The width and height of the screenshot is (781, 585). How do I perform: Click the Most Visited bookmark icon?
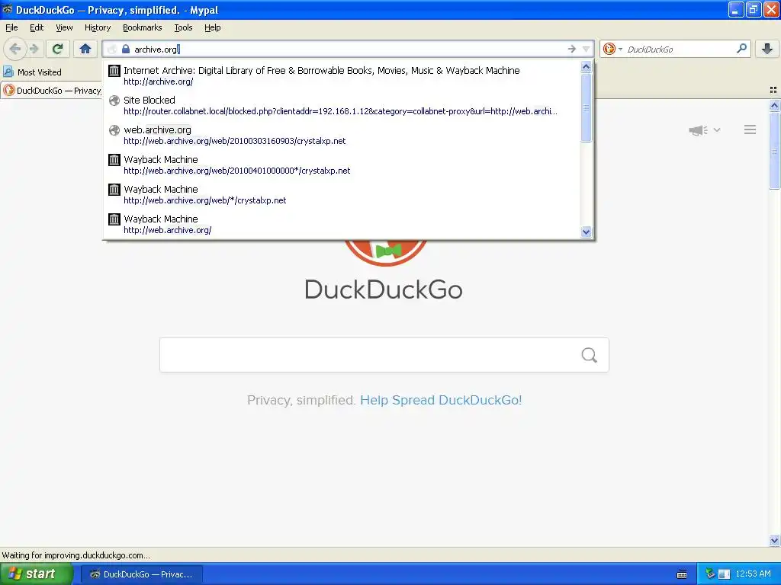pos(8,72)
